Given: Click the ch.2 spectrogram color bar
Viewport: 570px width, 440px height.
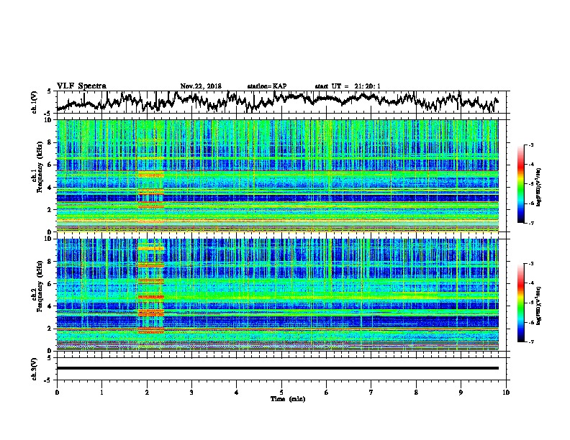Looking at the screenshot, I should click(520, 303).
